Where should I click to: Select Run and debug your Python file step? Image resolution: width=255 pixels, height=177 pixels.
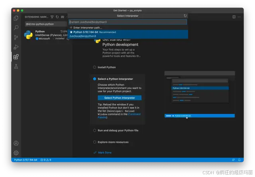[118, 130]
